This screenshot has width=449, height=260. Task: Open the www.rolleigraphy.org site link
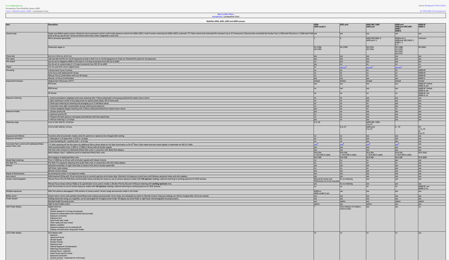click(14, 6)
